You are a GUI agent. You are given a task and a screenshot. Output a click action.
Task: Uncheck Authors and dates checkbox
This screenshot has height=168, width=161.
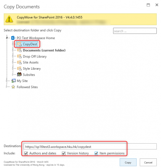(26, 153)
